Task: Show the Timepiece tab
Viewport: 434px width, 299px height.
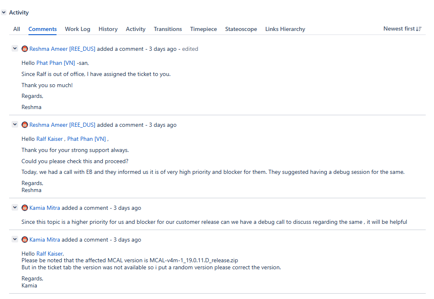Action: click(203, 29)
